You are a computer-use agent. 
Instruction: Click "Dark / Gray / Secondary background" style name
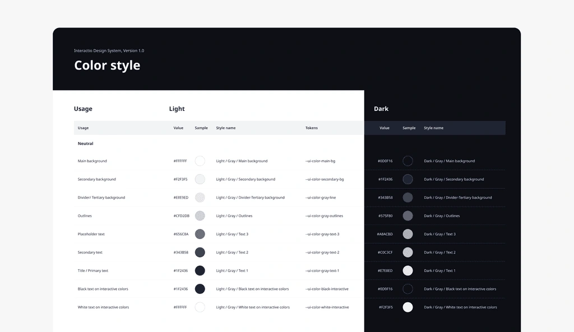(454, 179)
